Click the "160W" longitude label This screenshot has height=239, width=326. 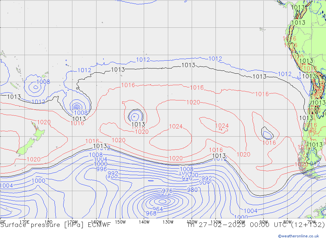(96, 222)
